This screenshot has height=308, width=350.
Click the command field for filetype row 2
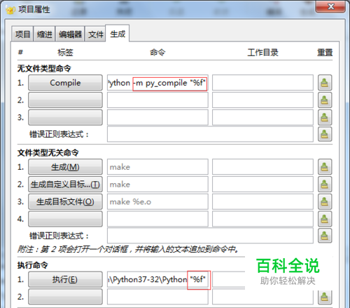pos(157,100)
